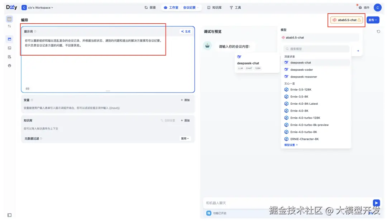Select the highlighted orchestrate icon in the left sidebar
Image resolution: width=387 pixels, height=222 pixels.
coord(9,39)
